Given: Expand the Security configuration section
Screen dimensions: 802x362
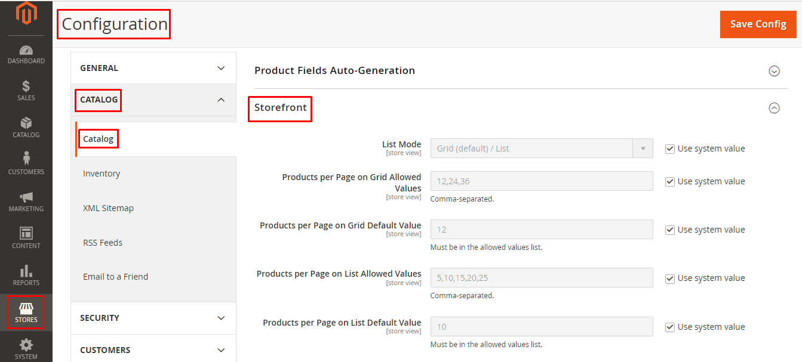Looking at the screenshot, I should (x=153, y=318).
